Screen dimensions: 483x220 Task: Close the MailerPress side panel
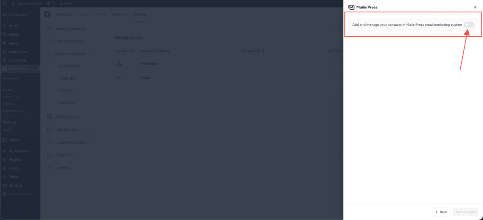tap(475, 8)
